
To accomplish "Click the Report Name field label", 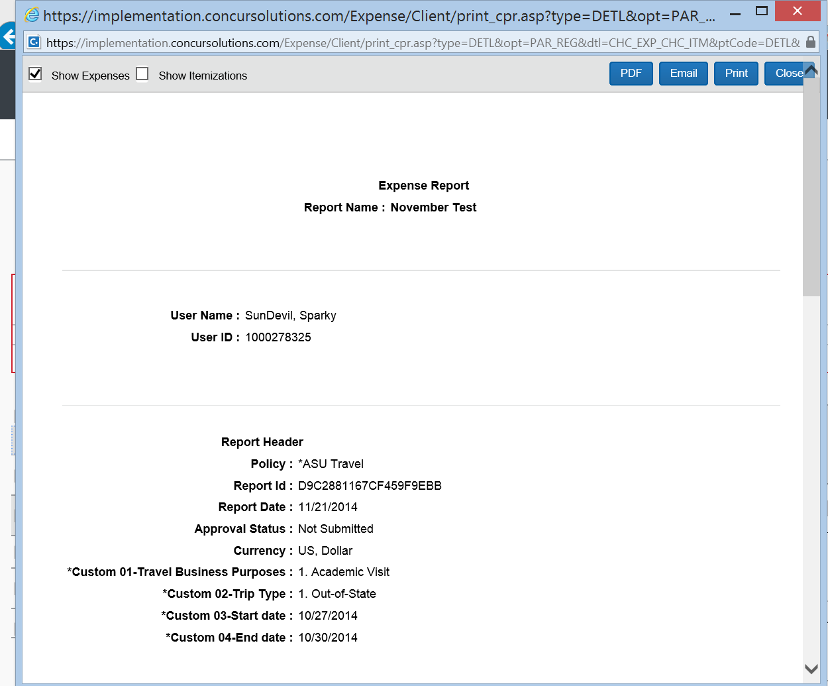I will pos(344,207).
